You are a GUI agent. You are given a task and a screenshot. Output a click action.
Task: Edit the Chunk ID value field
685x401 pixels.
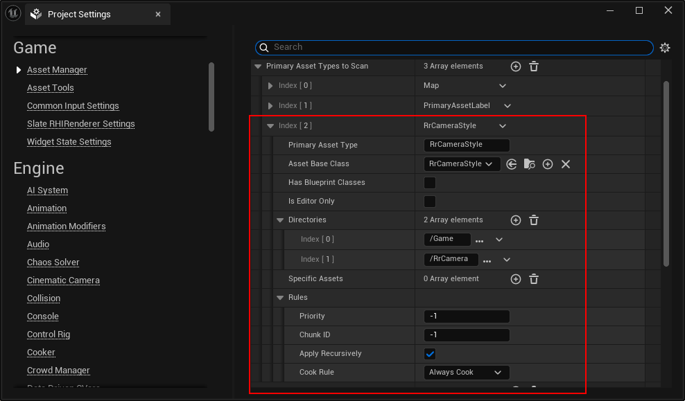point(467,335)
